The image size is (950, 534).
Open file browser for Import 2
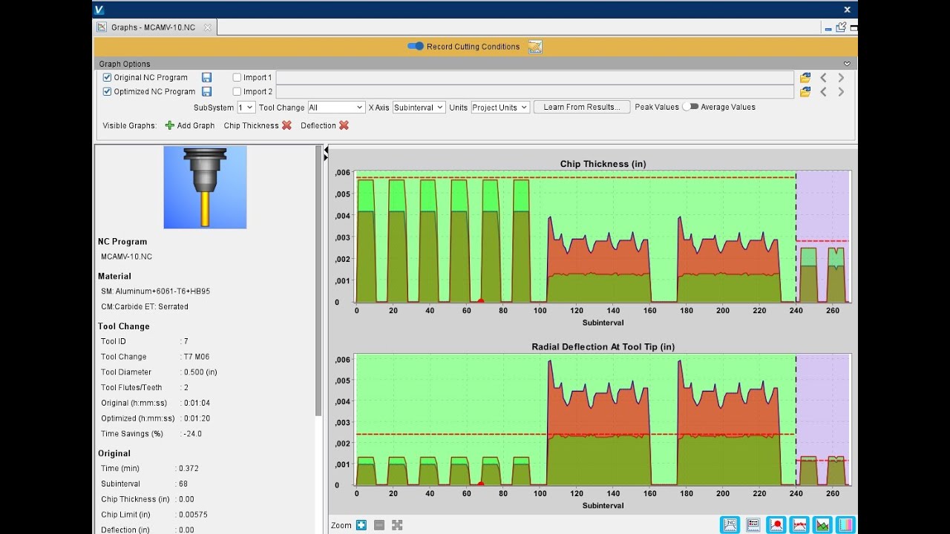tap(805, 92)
